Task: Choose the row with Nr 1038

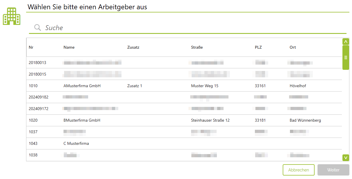Action: (x=33, y=155)
